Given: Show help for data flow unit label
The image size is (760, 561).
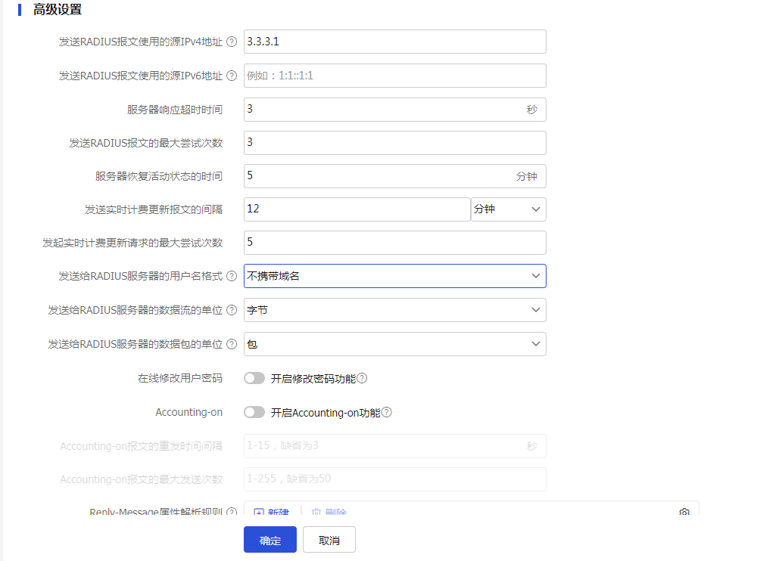Looking at the screenshot, I should [232, 311].
